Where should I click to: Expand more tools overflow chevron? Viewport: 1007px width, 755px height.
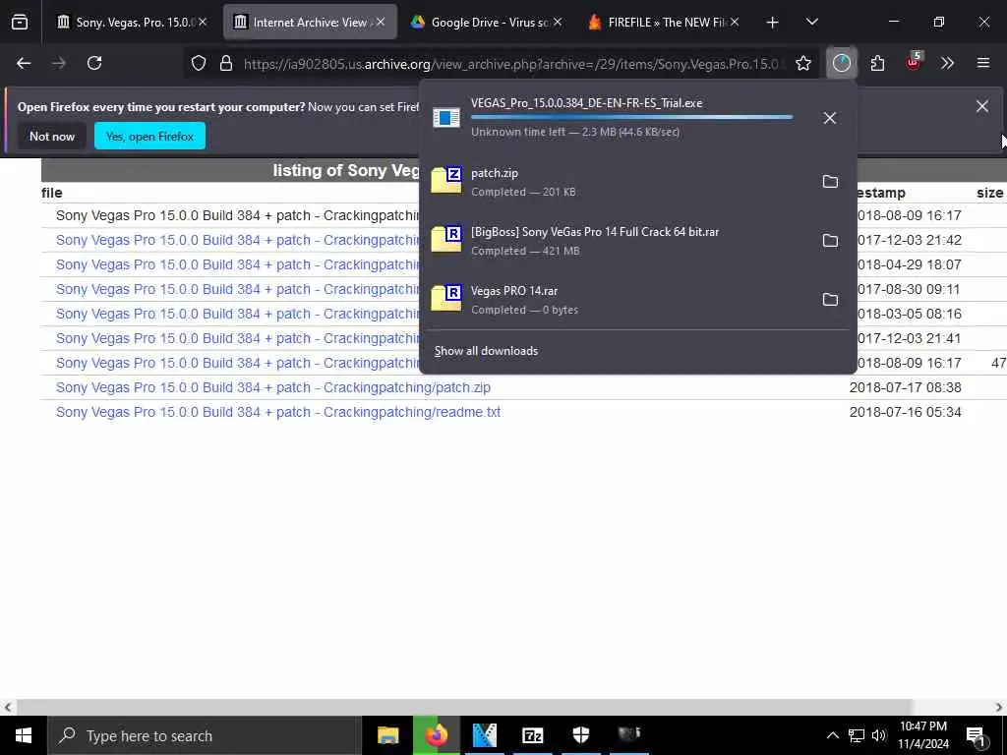pyautogui.click(x=947, y=63)
